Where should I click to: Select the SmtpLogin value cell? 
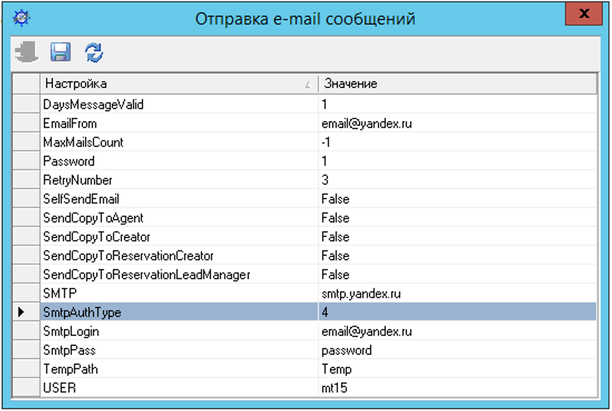(x=457, y=331)
